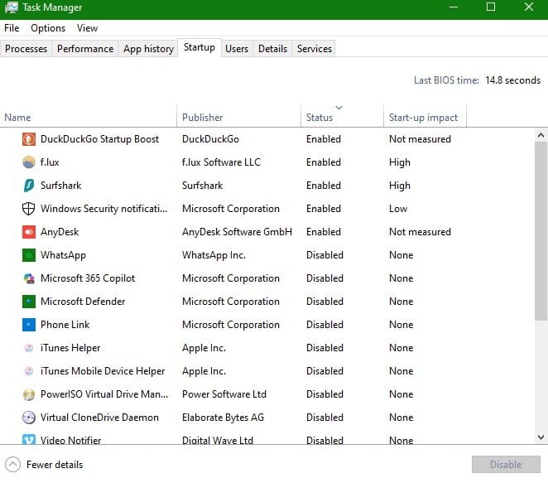Select the DuckDuckGo Startup Boost row name
Image resolution: width=548 pixels, height=483 pixels.
click(x=99, y=139)
